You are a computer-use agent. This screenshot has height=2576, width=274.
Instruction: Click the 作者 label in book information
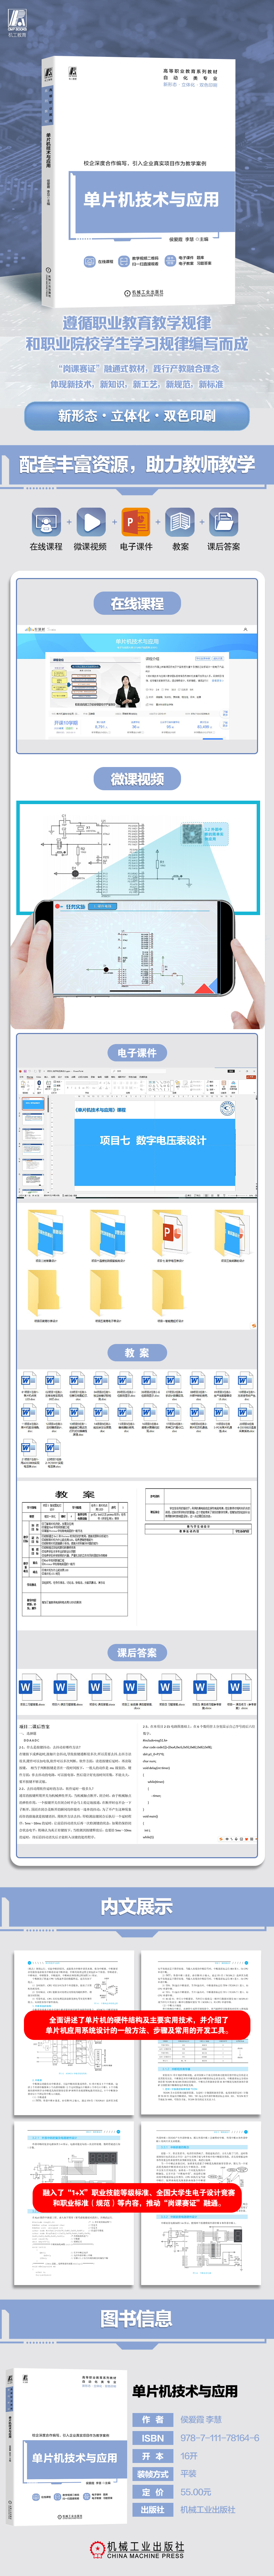(x=153, y=2420)
